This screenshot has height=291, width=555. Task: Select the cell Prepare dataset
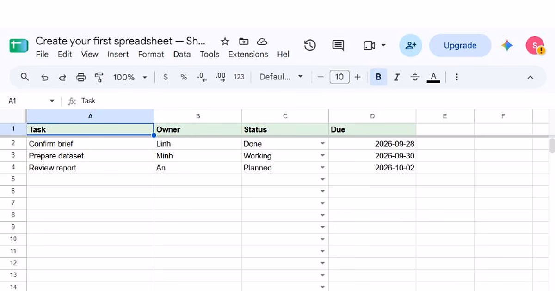pos(90,156)
